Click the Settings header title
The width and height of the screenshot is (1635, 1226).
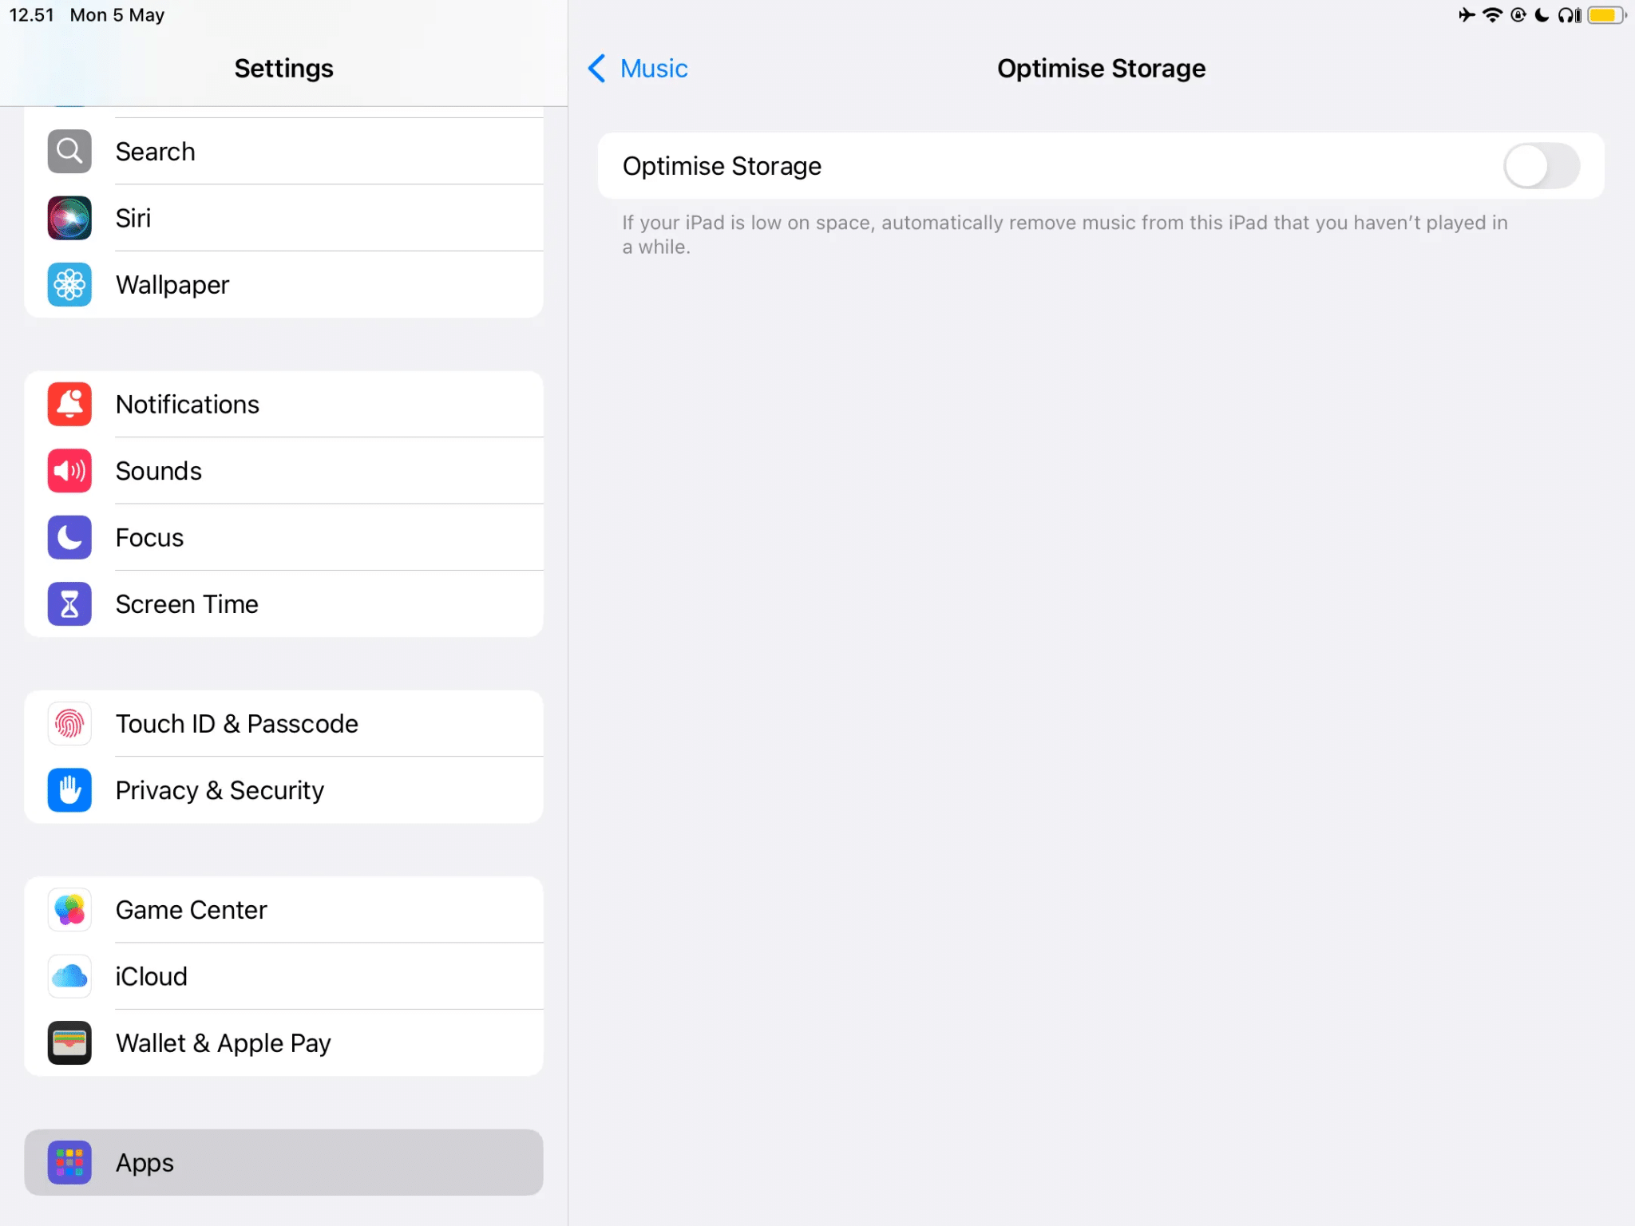pyautogui.click(x=284, y=68)
